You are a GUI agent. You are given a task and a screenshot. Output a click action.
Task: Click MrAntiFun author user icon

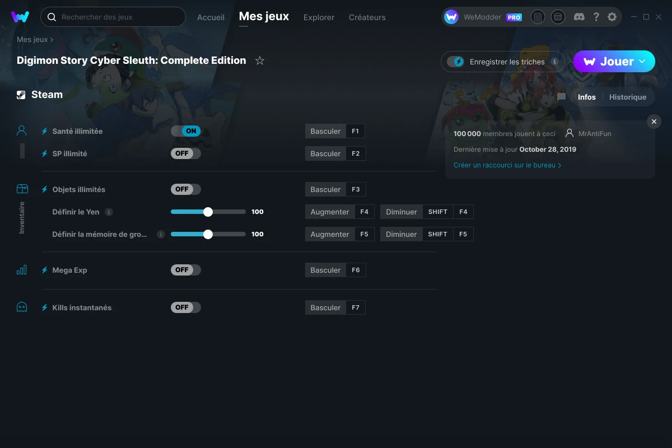[x=570, y=134]
